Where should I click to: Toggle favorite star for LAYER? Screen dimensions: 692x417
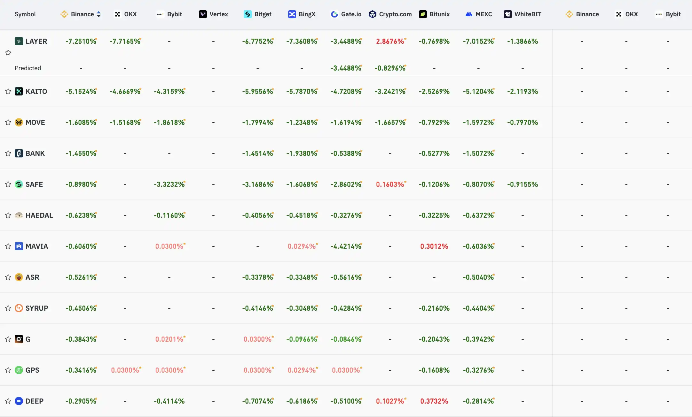click(x=8, y=53)
